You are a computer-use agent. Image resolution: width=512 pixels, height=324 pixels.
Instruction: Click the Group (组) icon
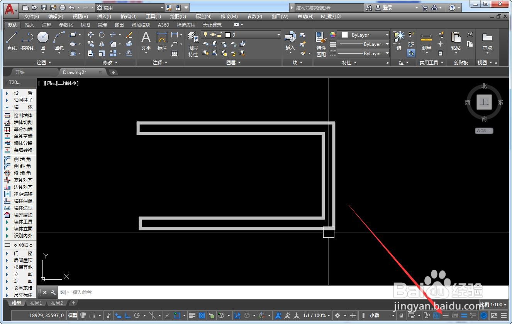click(398, 41)
